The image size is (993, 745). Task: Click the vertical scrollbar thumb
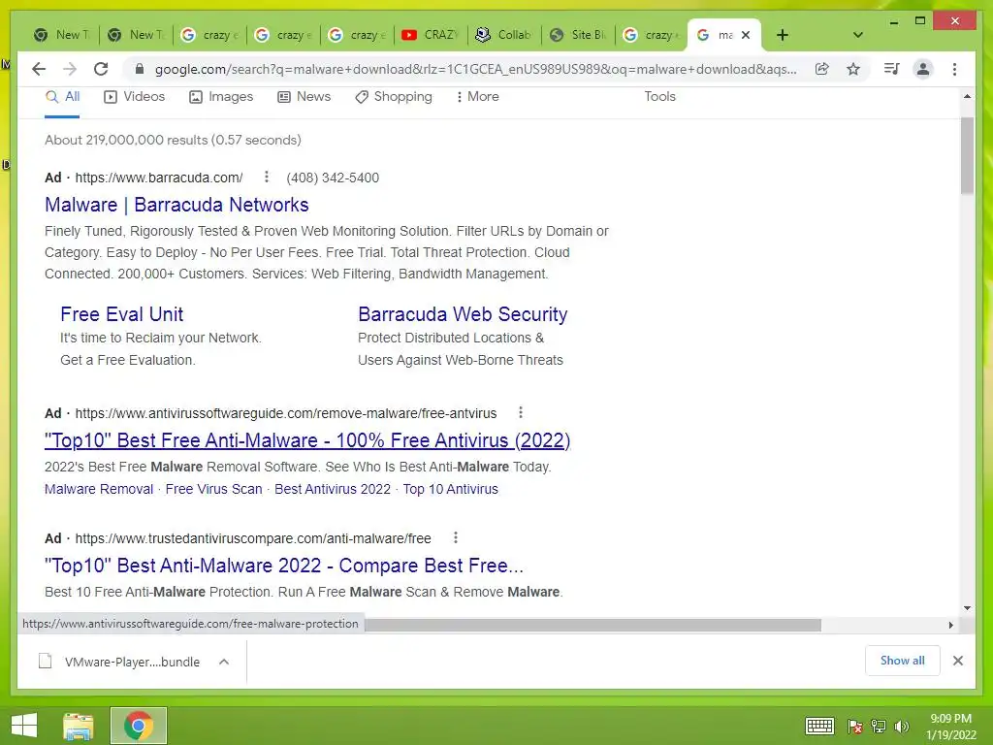(967, 155)
